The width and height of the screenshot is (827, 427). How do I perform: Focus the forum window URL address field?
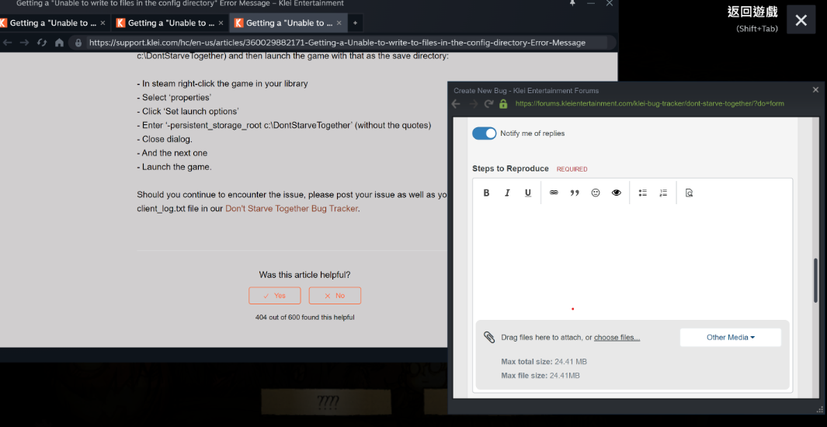pos(650,104)
